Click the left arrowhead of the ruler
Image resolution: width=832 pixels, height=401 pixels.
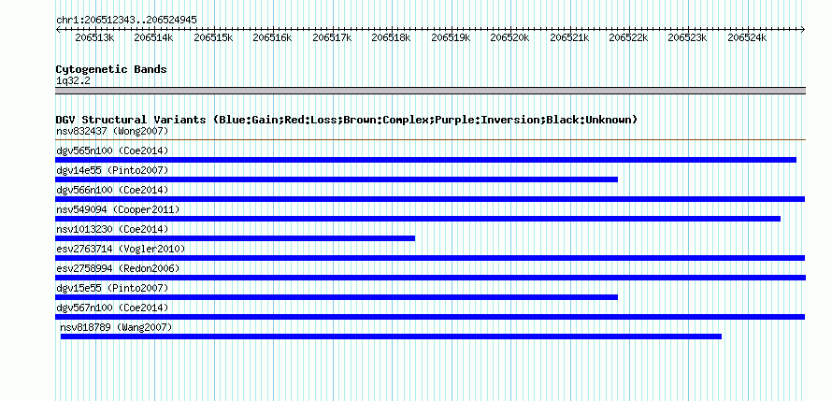(58, 30)
